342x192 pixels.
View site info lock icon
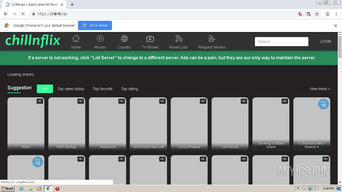[x=33, y=14]
